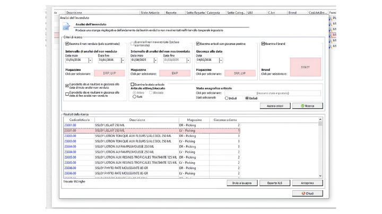This screenshot has height=214, width=382.
Task: Click the Azzera criteri button
Action: pyautogui.click(x=275, y=106)
